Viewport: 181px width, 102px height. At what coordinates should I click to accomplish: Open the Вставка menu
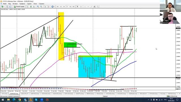pyautogui.click(x=15, y=4)
